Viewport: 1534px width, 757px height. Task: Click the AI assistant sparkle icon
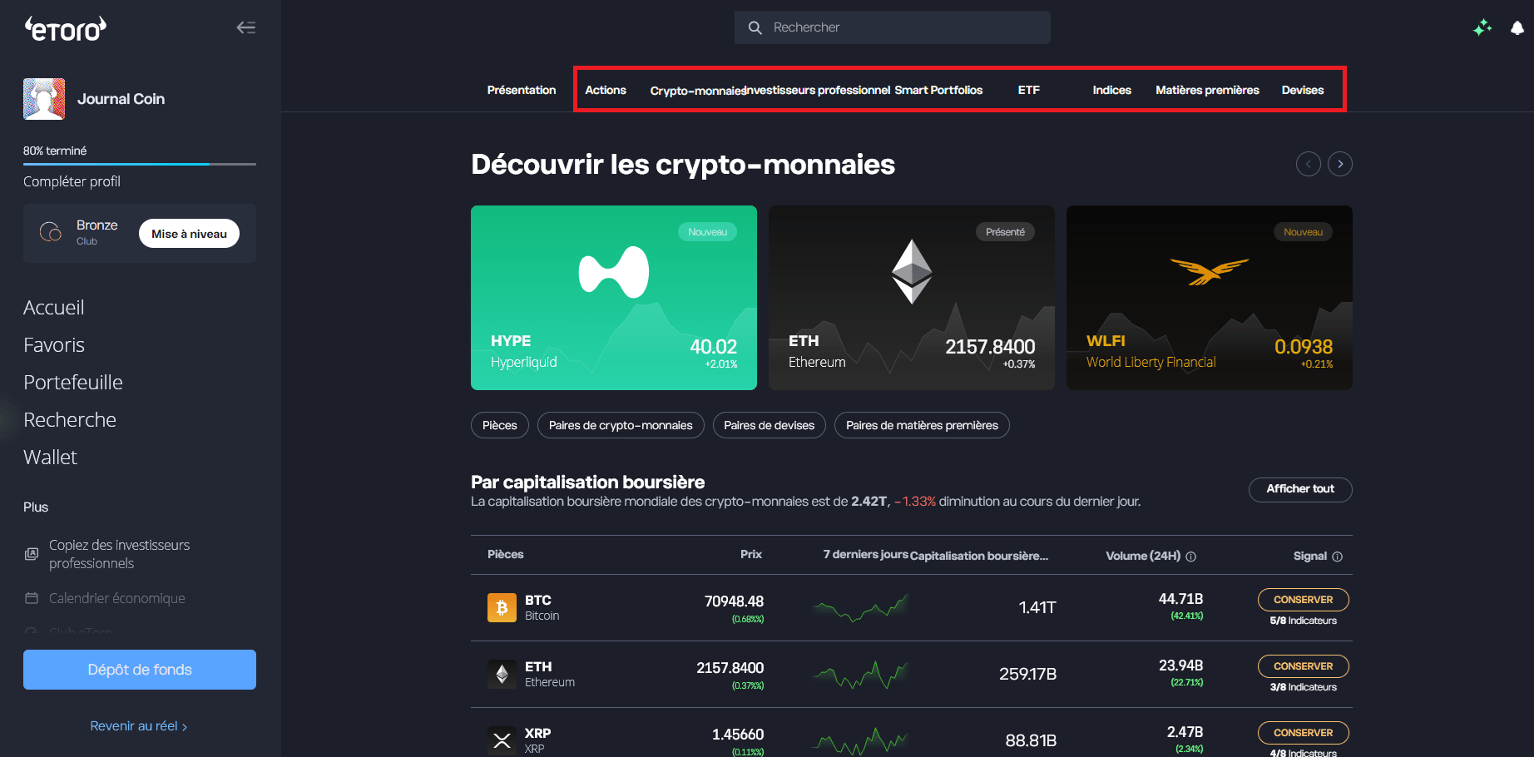click(1482, 27)
